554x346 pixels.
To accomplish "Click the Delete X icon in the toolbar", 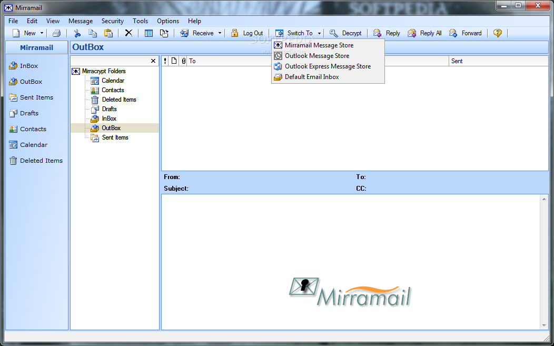I will pyautogui.click(x=128, y=33).
